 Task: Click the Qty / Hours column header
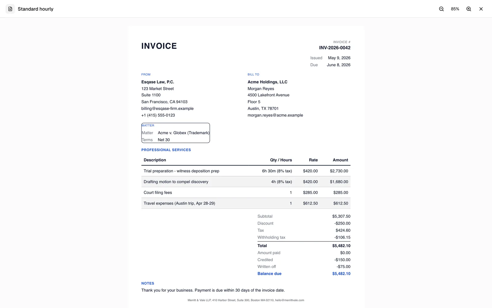pyautogui.click(x=281, y=160)
